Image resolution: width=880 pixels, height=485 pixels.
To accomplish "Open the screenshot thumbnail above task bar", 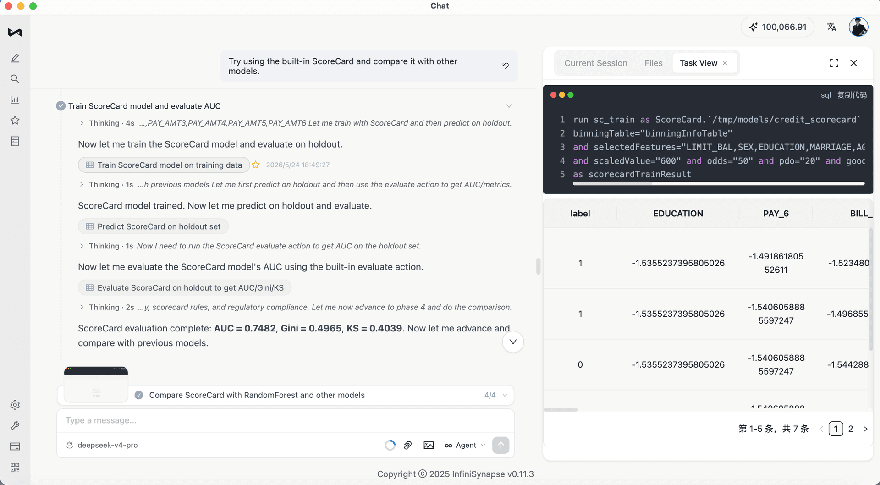I will 96,384.
